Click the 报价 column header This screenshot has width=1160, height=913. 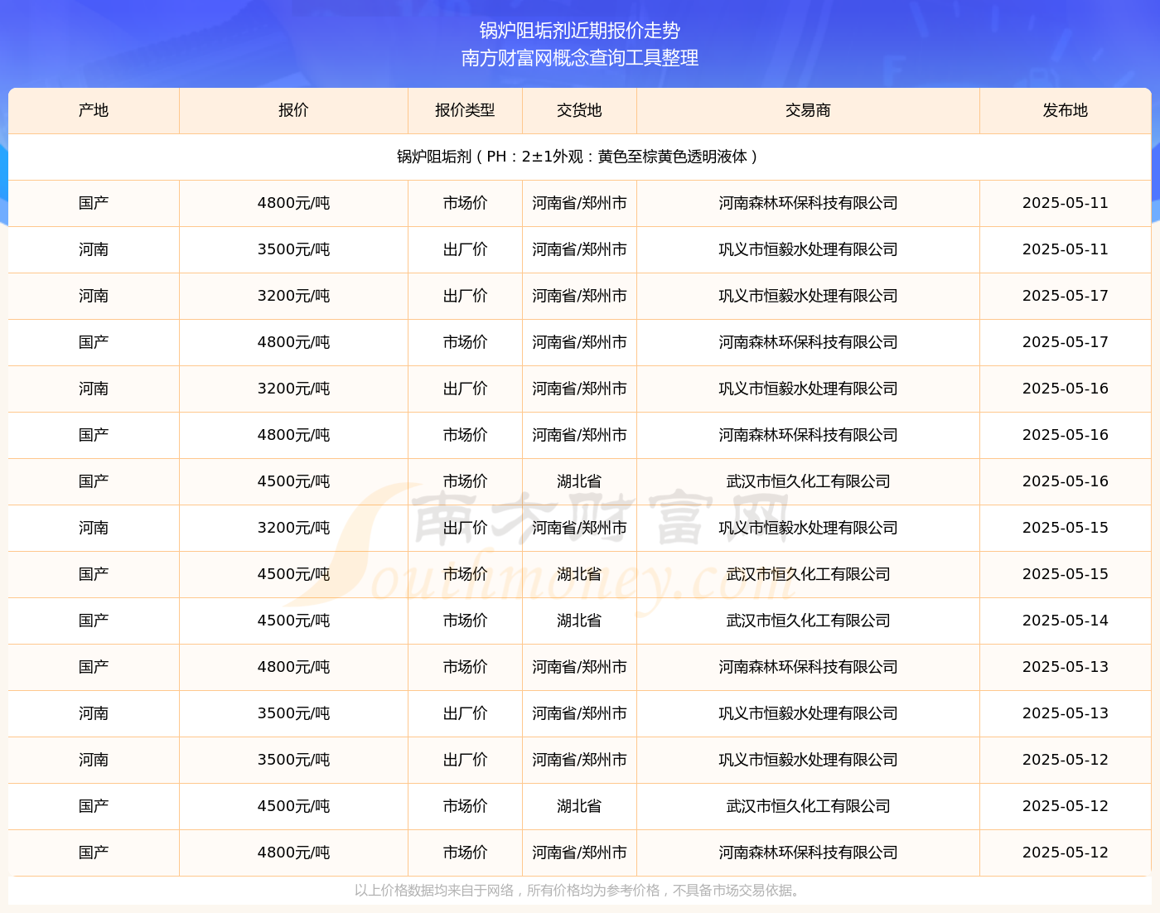point(293,110)
